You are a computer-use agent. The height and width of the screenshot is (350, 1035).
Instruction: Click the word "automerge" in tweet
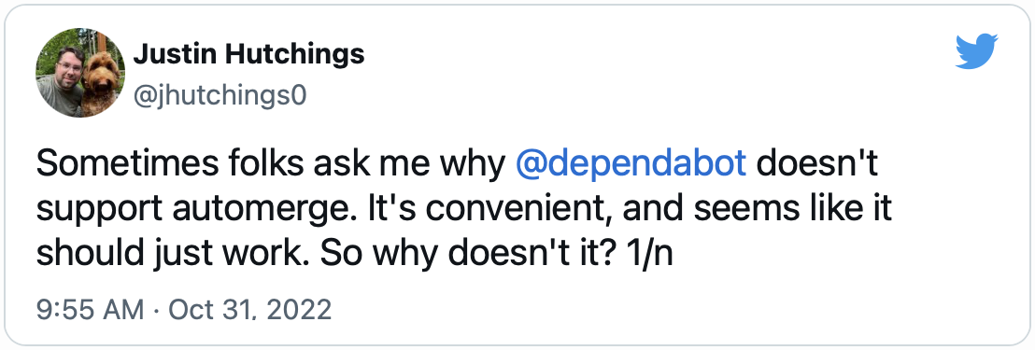tap(240, 210)
